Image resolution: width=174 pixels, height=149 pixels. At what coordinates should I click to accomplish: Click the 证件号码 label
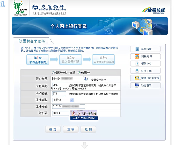click(42, 107)
